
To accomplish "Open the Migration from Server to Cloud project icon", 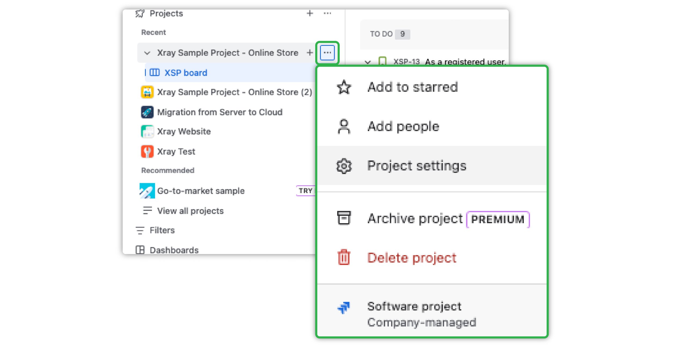I will pyautogui.click(x=147, y=112).
